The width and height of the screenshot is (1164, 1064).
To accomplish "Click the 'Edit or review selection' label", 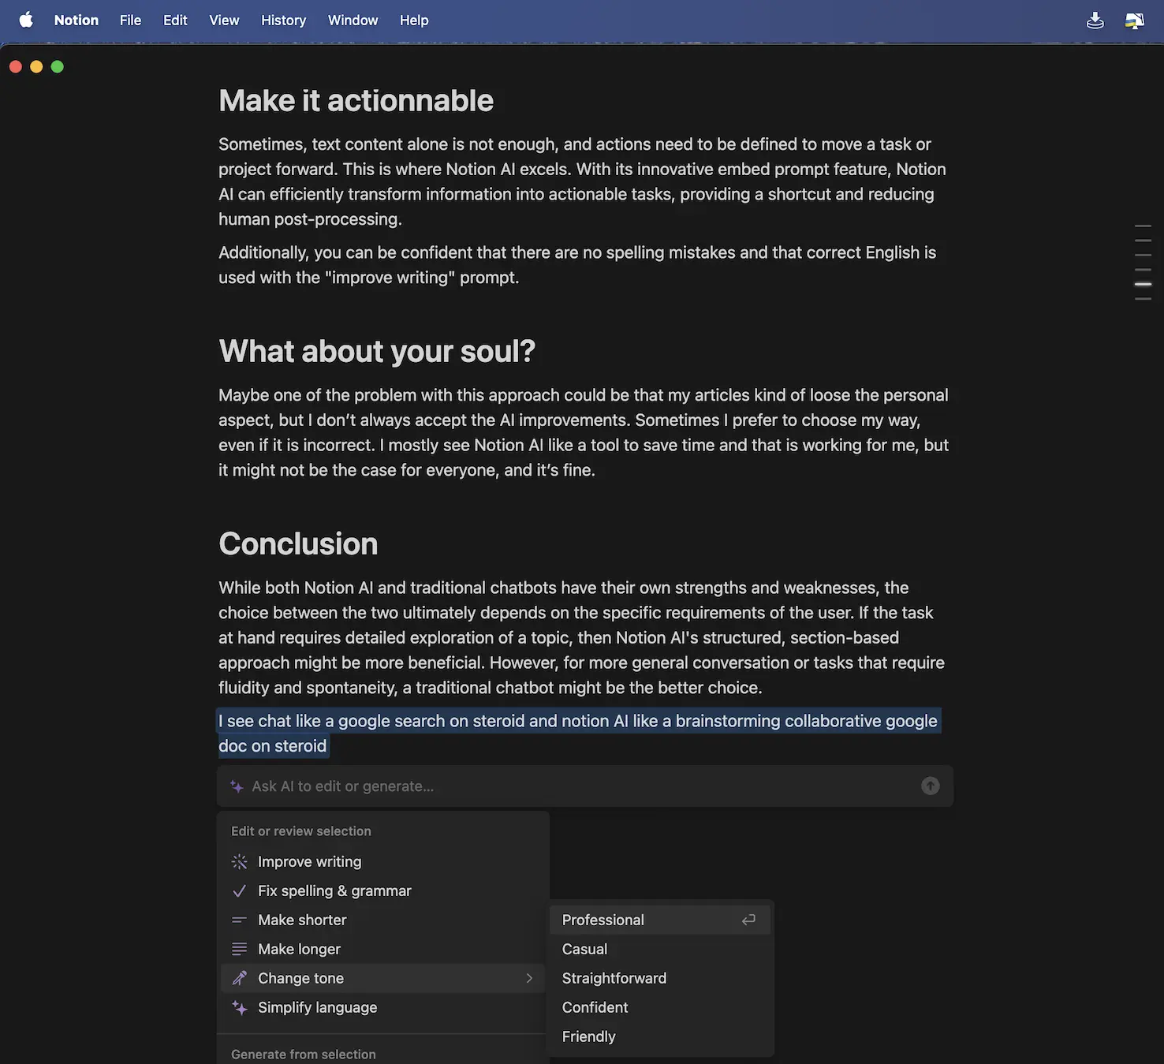I will (x=300, y=831).
